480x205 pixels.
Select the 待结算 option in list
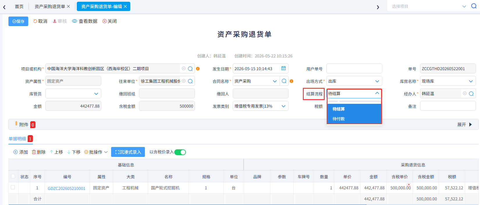[354, 109]
